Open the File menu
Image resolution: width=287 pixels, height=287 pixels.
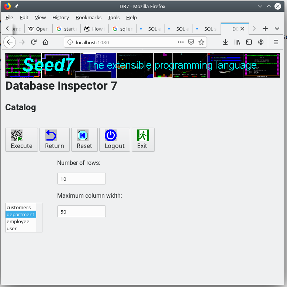click(x=9, y=18)
